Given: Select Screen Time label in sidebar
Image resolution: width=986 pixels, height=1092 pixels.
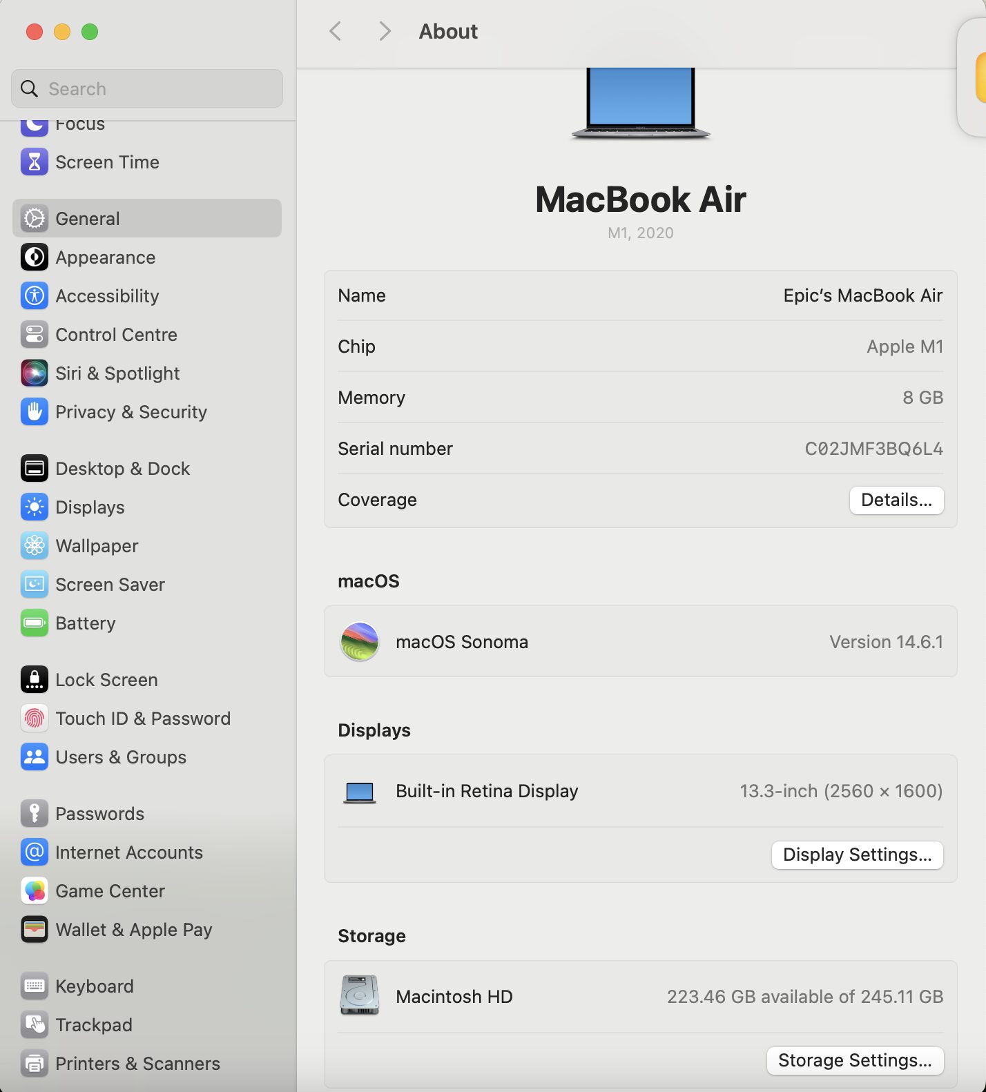Looking at the screenshot, I should click(x=107, y=162).
